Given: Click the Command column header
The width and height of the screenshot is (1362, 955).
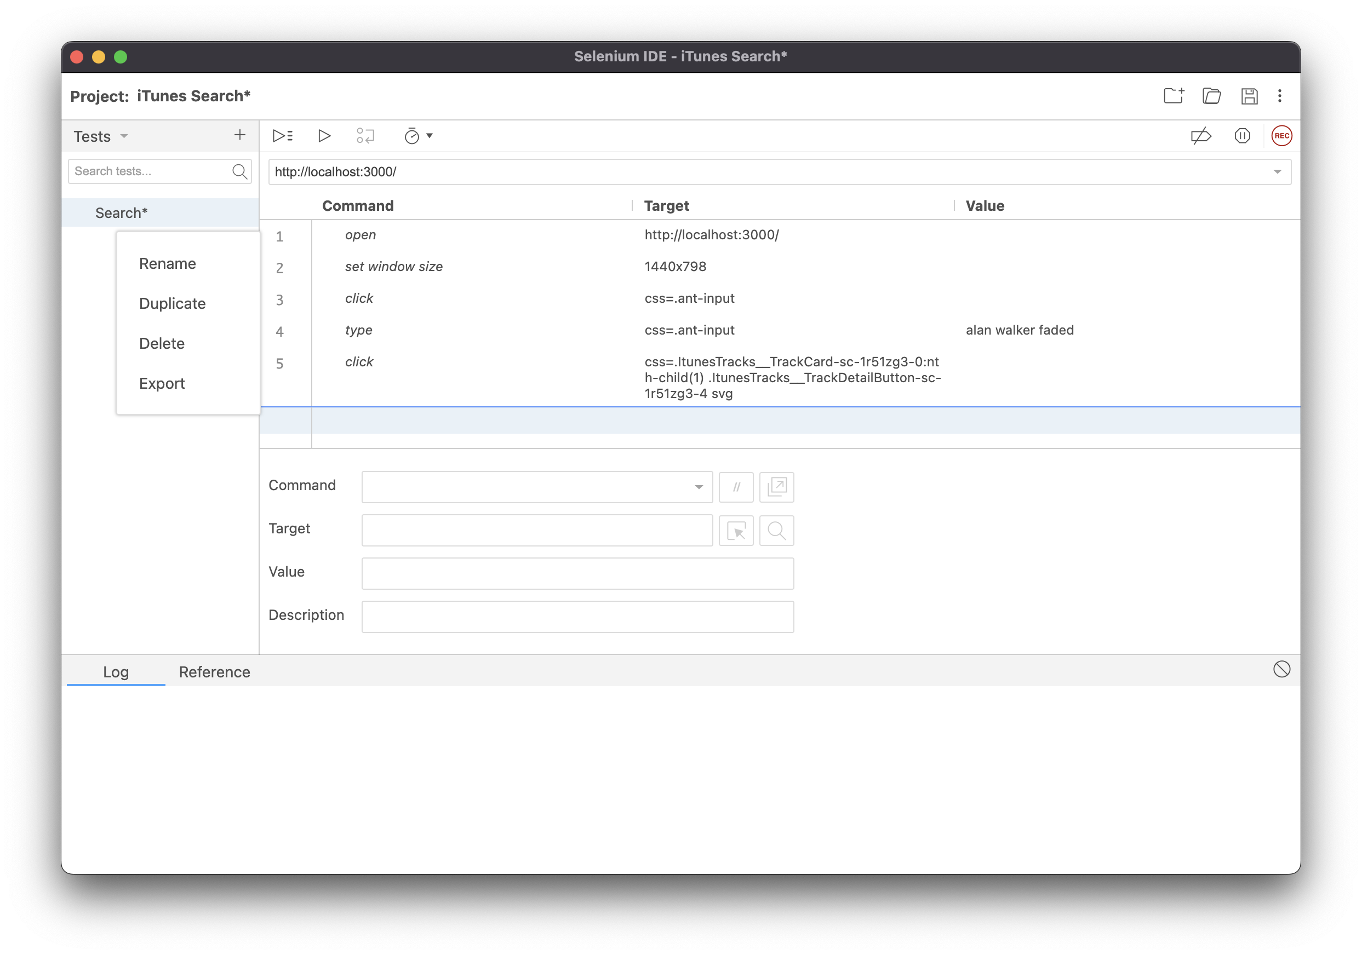Looking at the screenshot, I should [358, 206].
